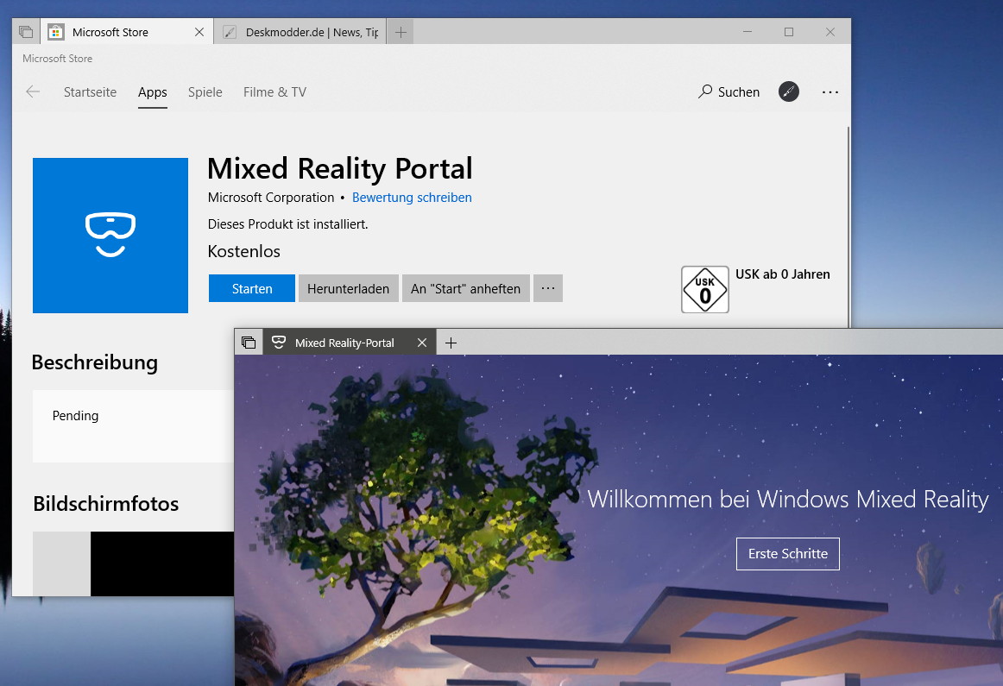
Task: Click the tab overview icon in Microsoft Store window
Action: (x=26, y=32)
